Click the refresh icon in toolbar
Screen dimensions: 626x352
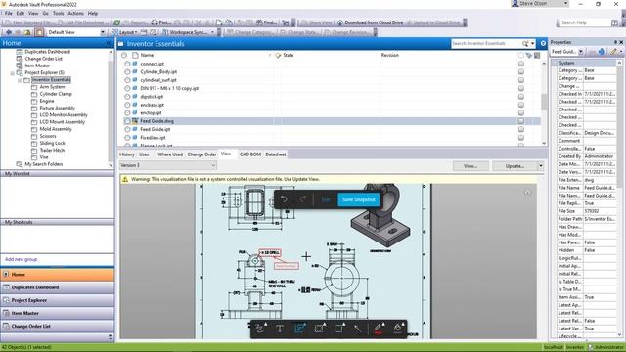tap(117, 22)
